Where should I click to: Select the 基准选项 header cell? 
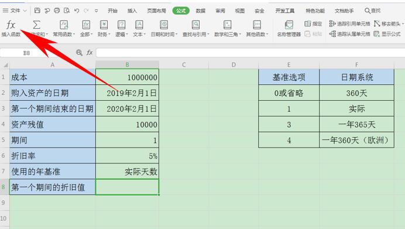point(289,77)
